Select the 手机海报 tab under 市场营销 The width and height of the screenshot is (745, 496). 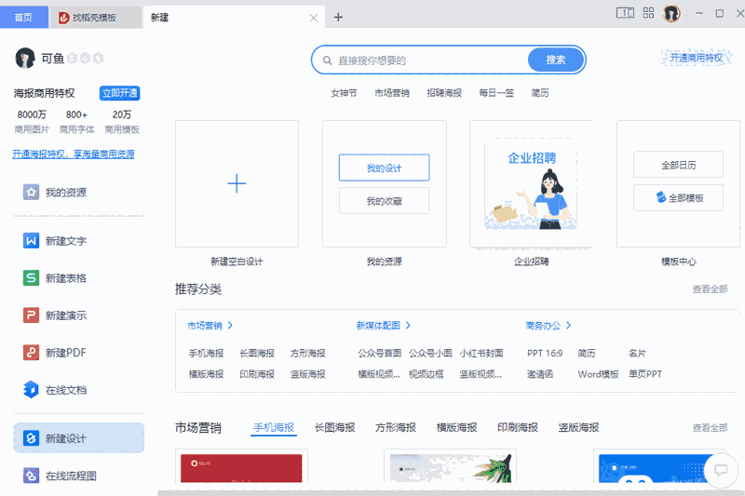[274, 428]
